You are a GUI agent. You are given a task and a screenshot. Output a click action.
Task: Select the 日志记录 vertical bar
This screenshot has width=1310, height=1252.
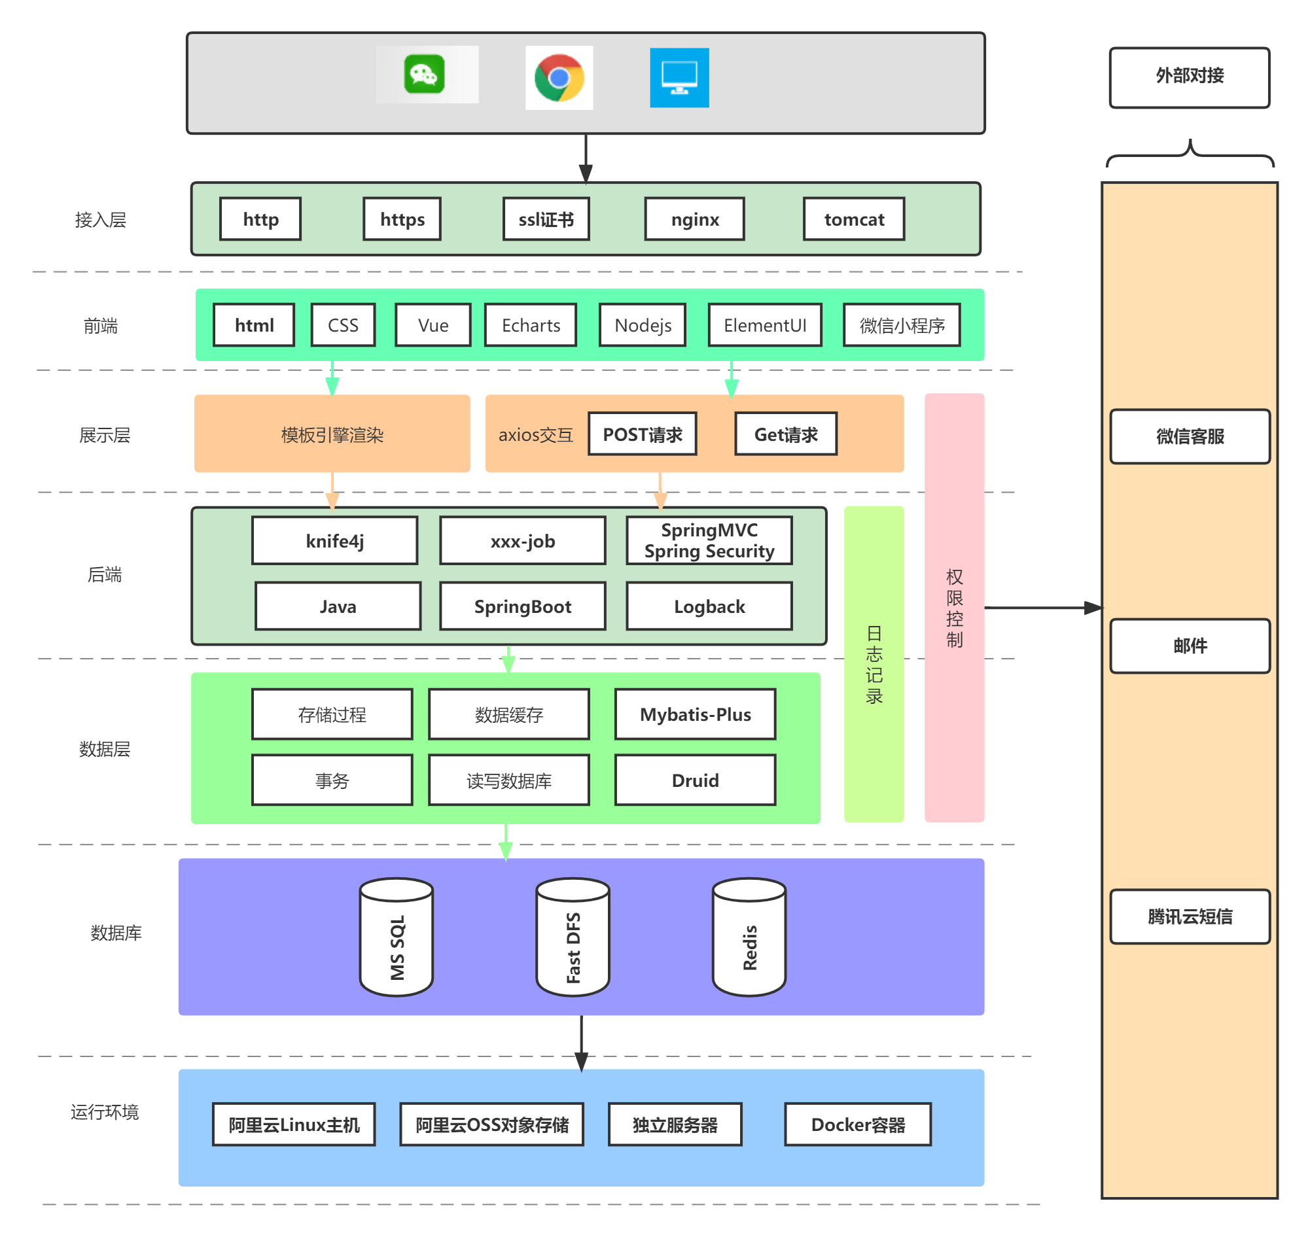(x=874, y=664)
